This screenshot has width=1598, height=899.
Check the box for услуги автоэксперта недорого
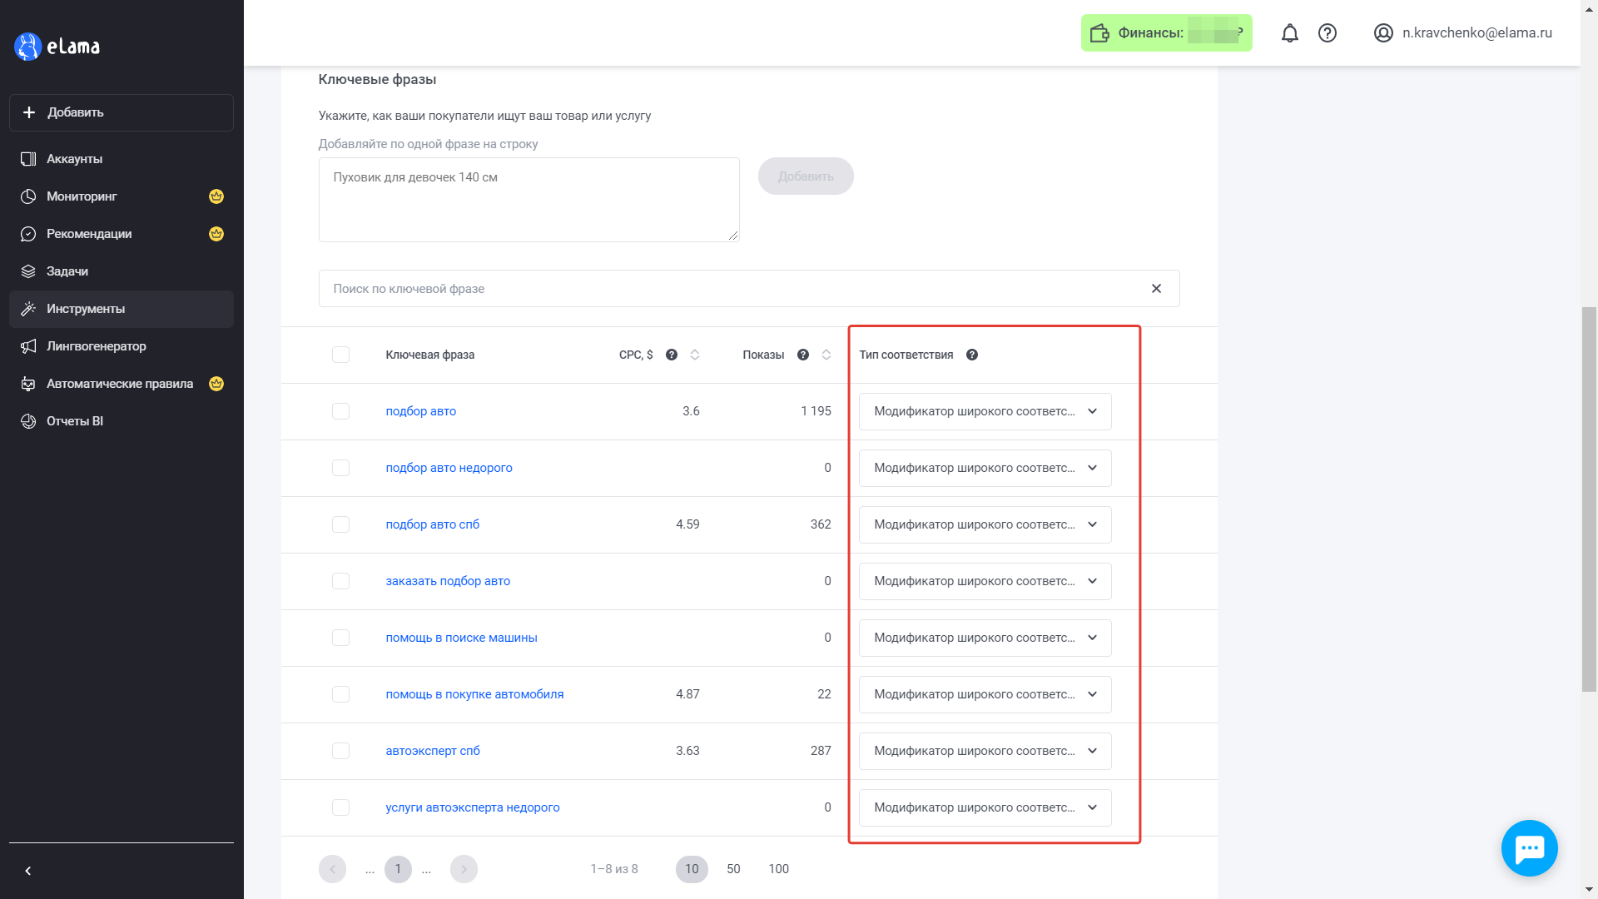[340, 807]
